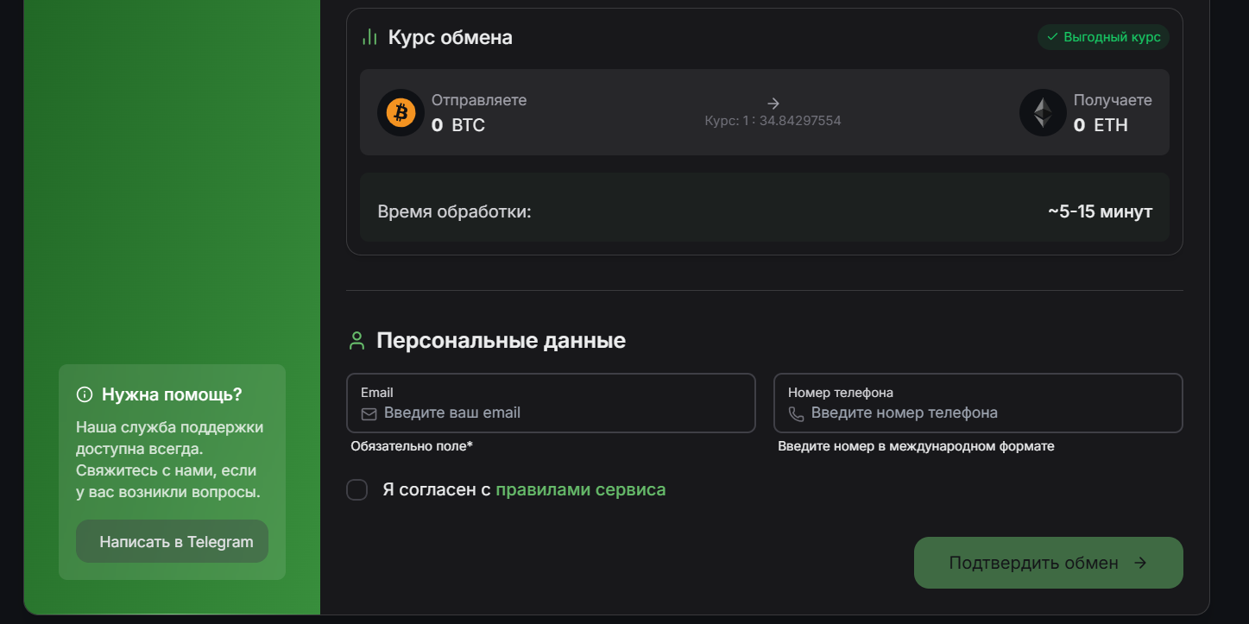Click the Bitcoin coin icon
1249x624 pixels.
pos(401,112)
